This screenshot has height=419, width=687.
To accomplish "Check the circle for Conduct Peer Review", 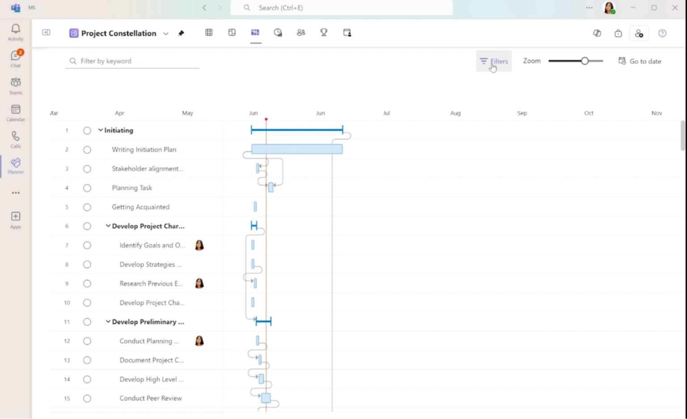I will (87, 398).
